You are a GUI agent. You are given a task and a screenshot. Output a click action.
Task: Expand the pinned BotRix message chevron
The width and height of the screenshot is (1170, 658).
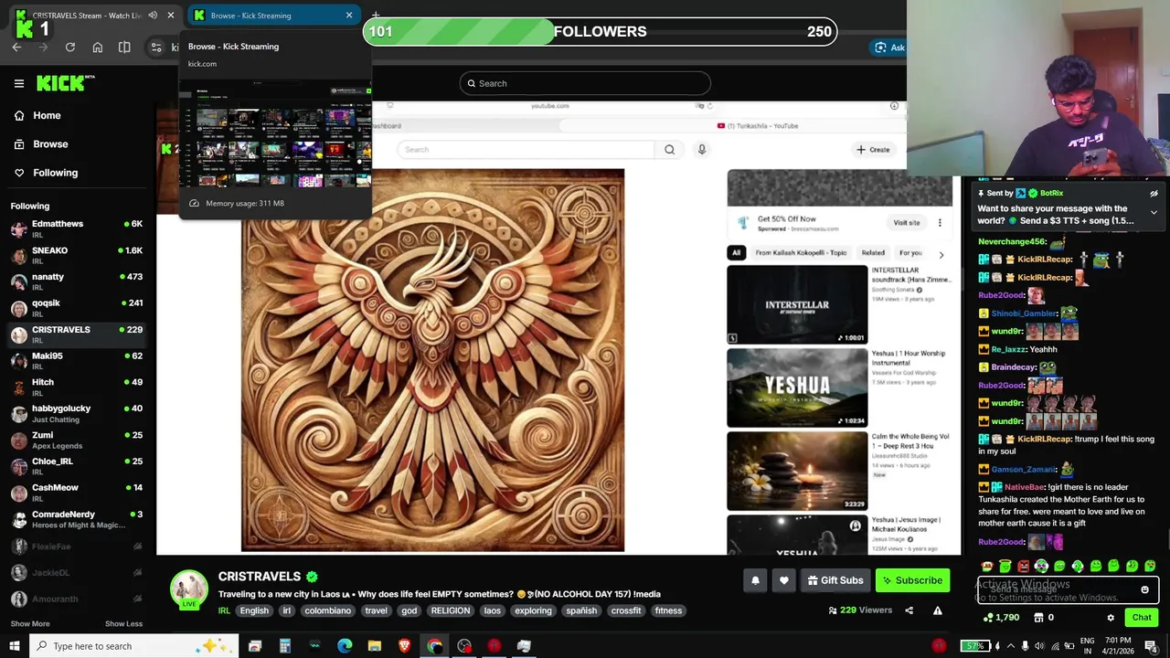pos(1154,213)
